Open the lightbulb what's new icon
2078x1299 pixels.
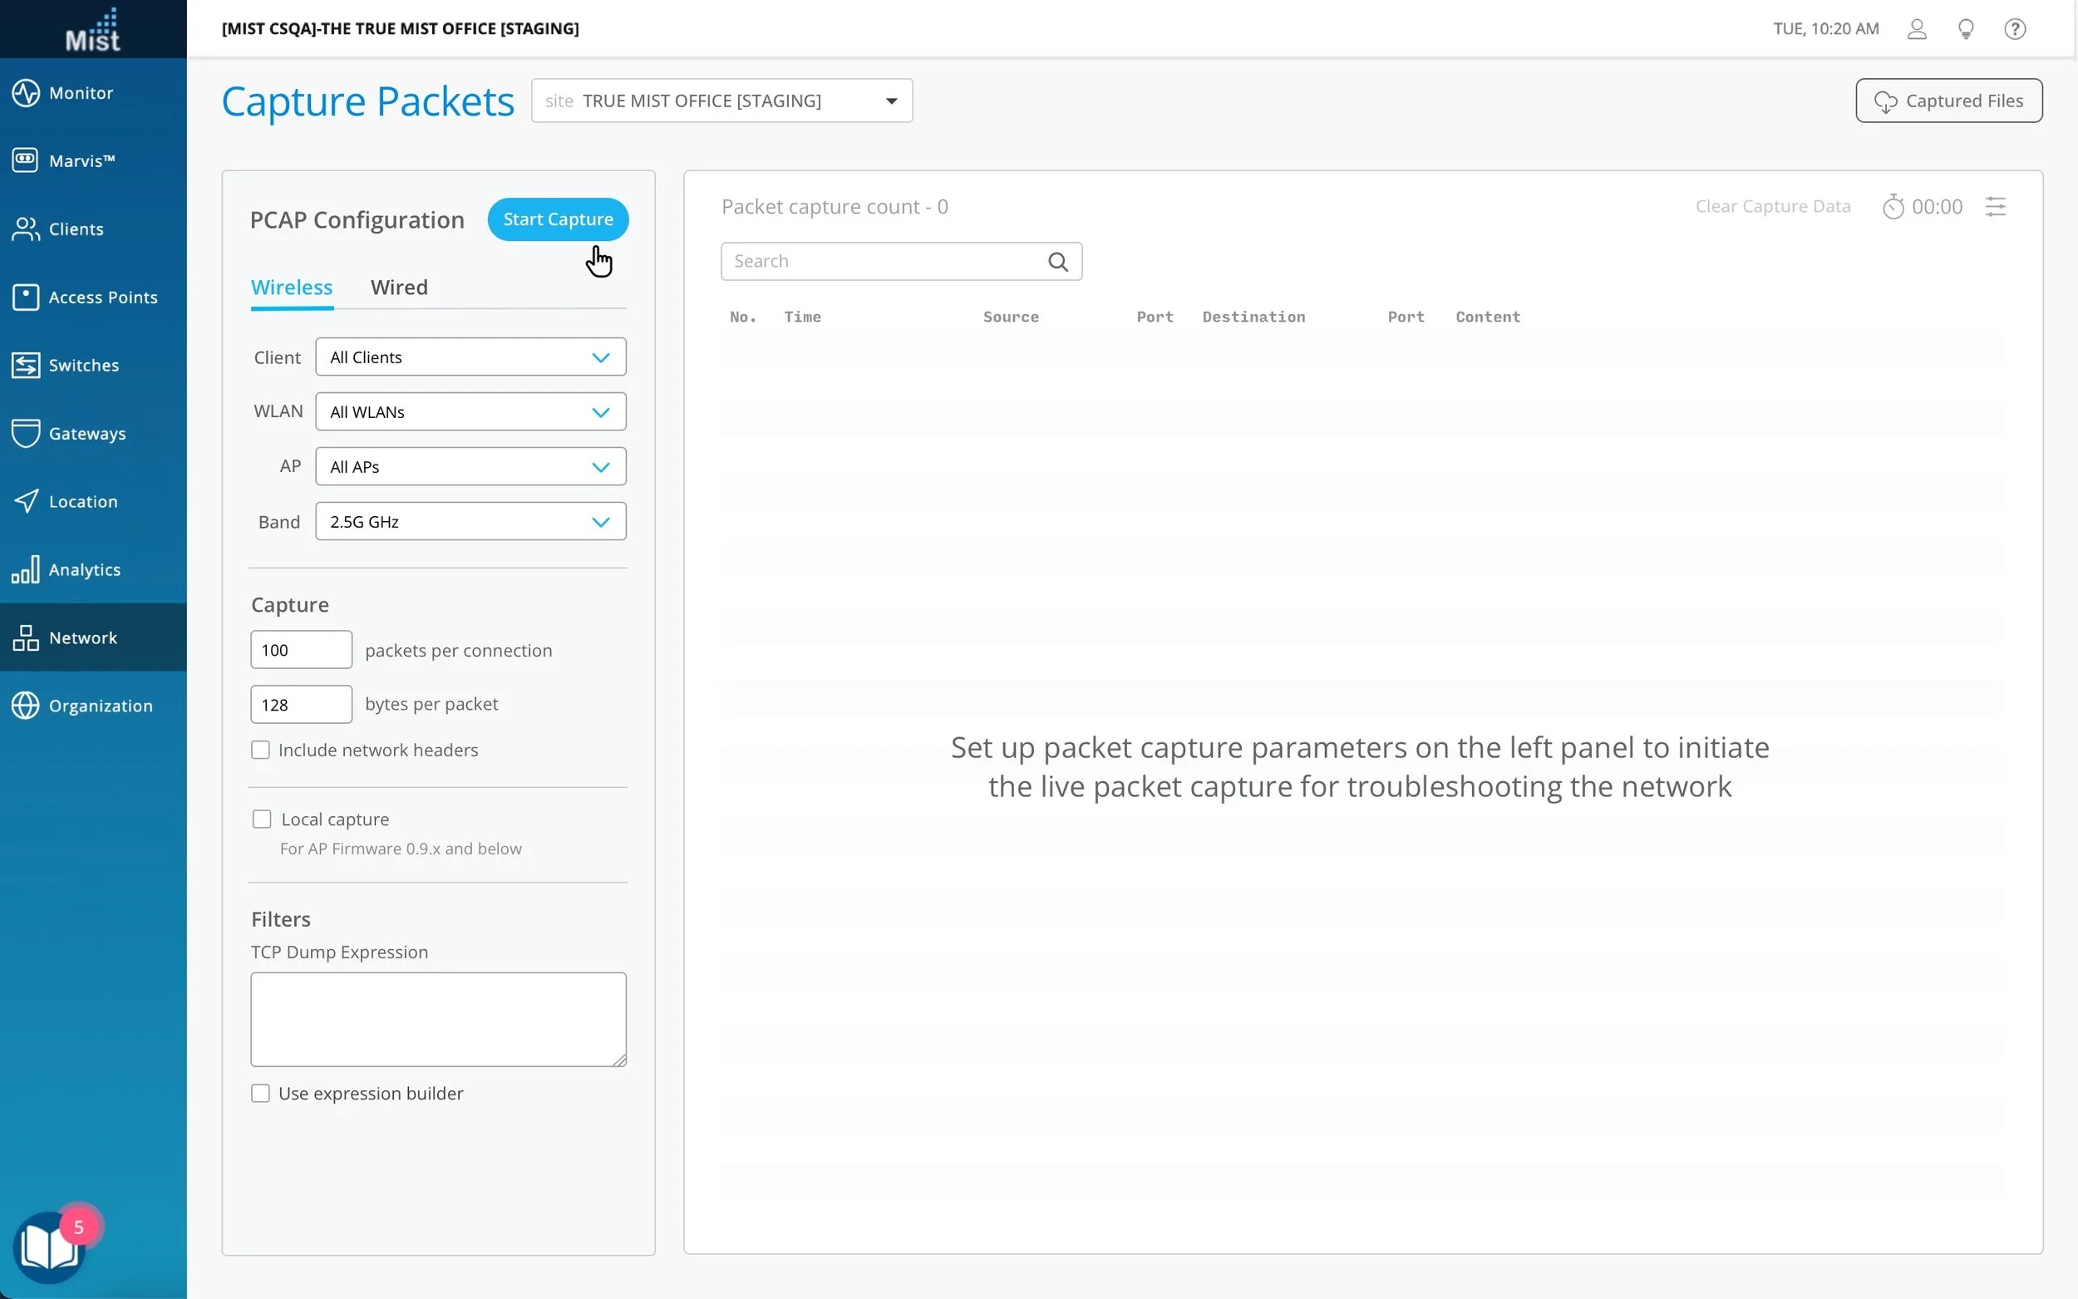(x=1966, y=29)
